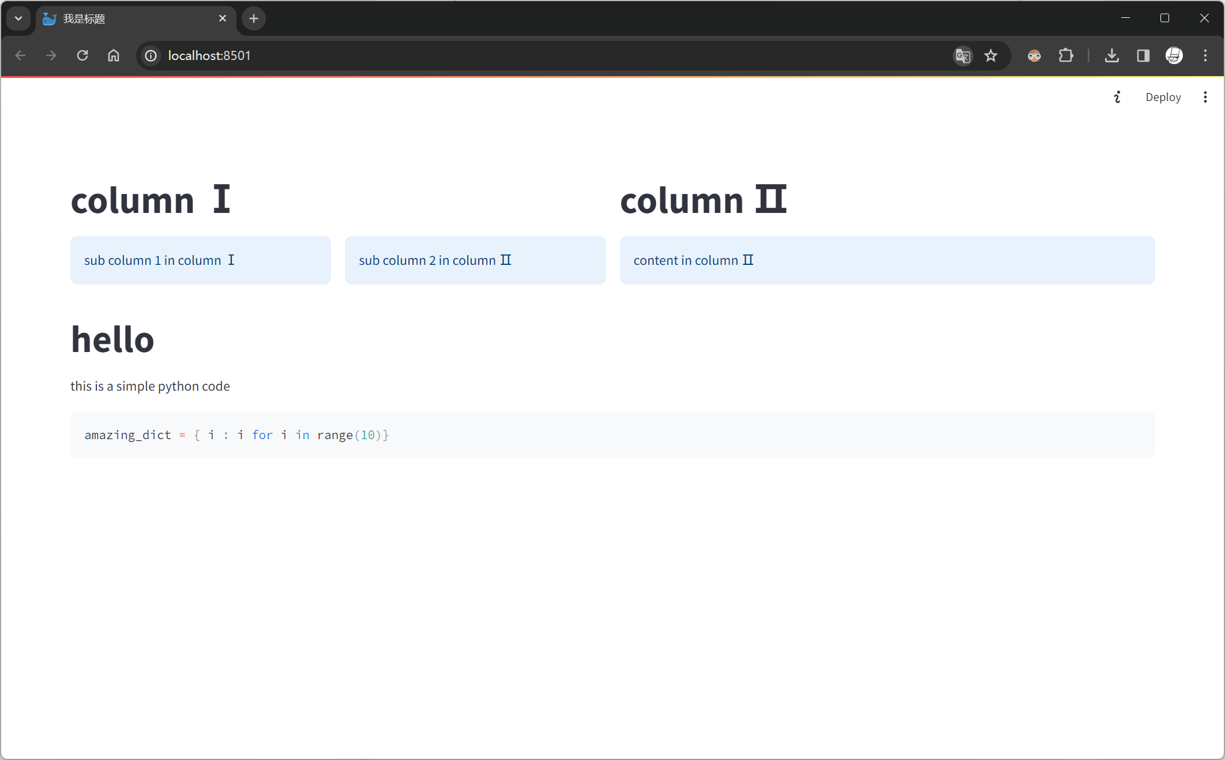Go to home page icon
The height and width of the screenshot is (760, 1225).
click(x=114, y=55)
